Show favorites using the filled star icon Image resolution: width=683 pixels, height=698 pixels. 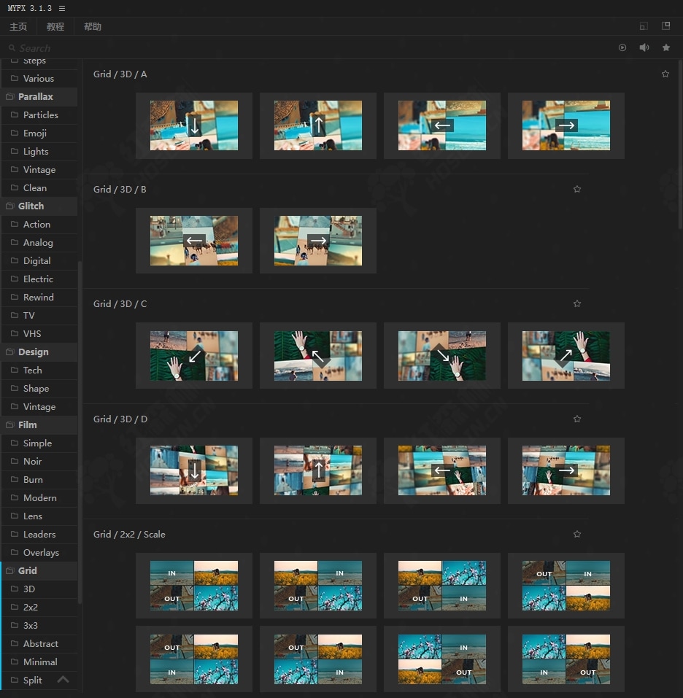click(666, 47)
